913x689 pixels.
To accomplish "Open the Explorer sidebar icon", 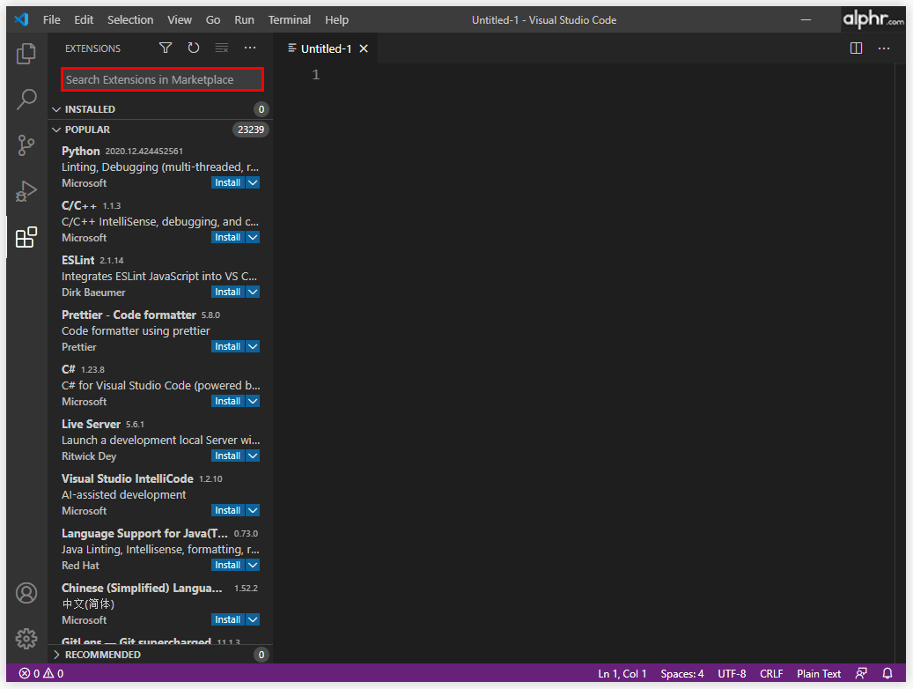I will pos(26,53).
